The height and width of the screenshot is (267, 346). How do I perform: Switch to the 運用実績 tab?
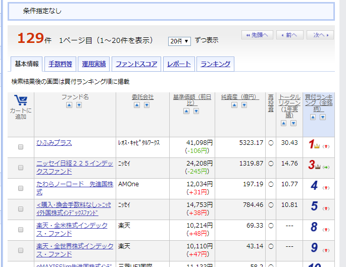tap(94, 64)
